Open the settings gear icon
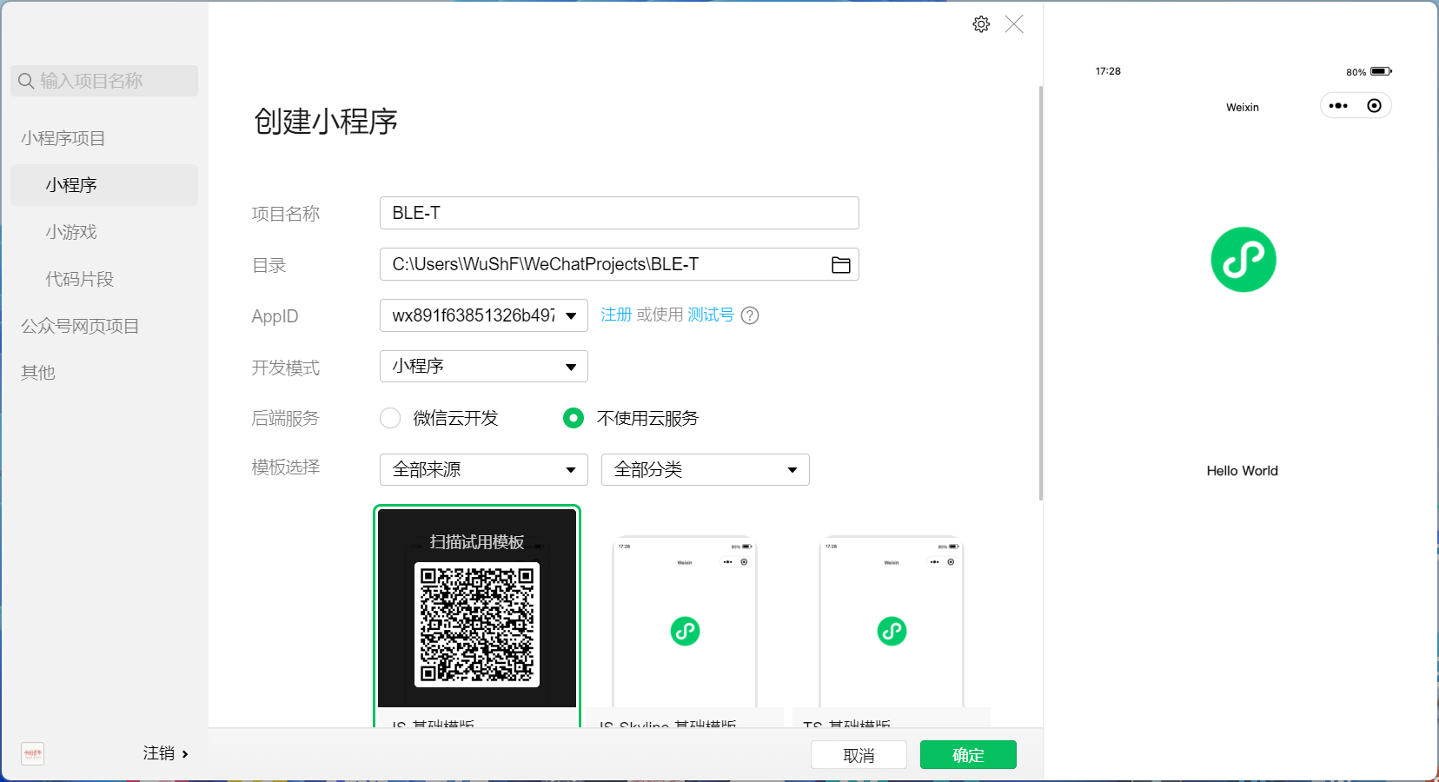Image resolution: width=1439 pixels, height=782 pixels. (981, 24)
